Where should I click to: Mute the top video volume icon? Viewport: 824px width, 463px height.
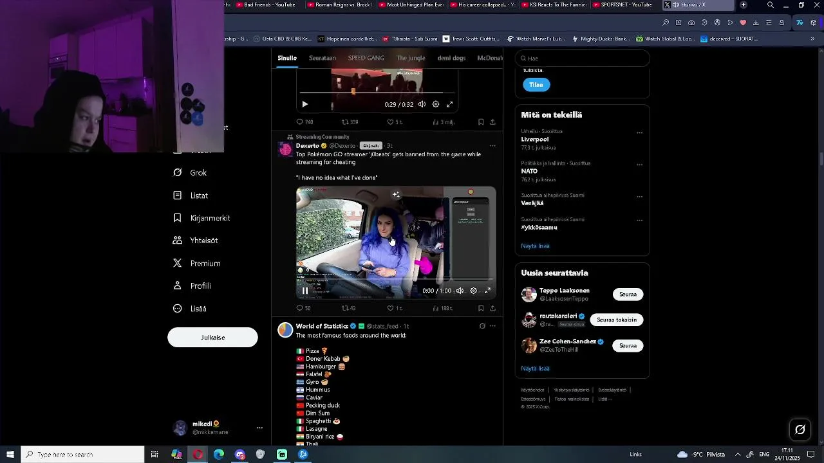point(422,104)
